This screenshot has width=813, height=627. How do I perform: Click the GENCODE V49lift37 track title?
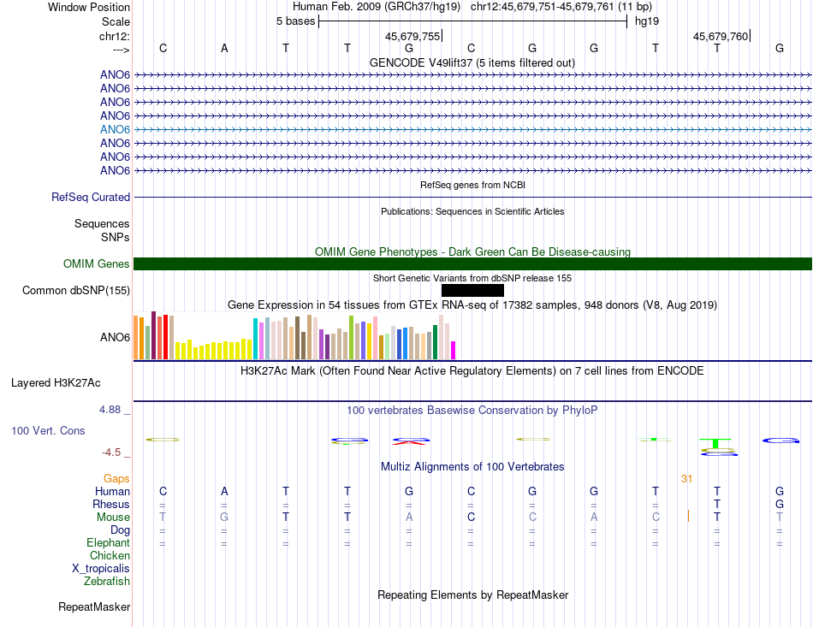(x=472, y=62)
